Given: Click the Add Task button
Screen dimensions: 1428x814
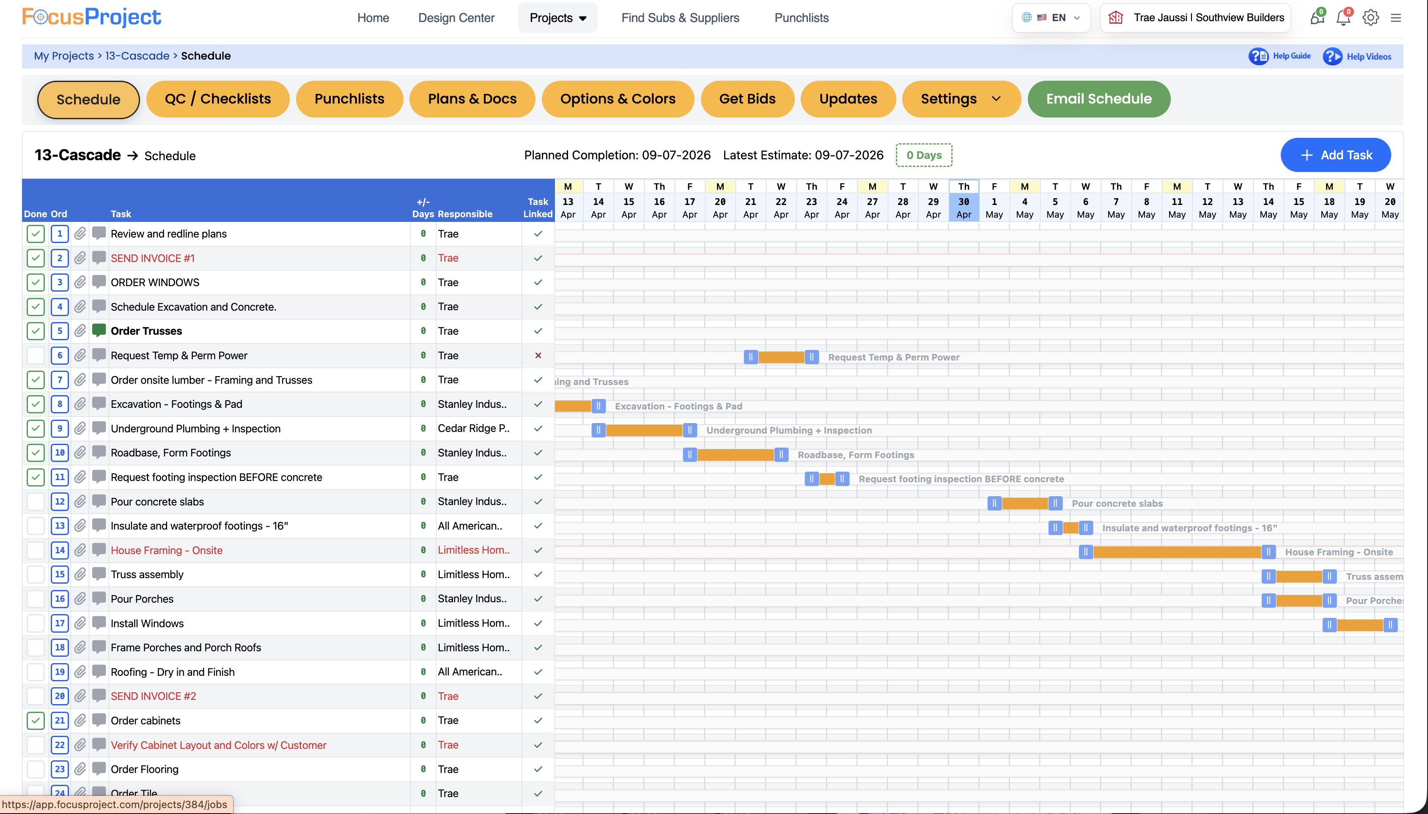Looking at the screenshot, I should (x=1336, y=155).
